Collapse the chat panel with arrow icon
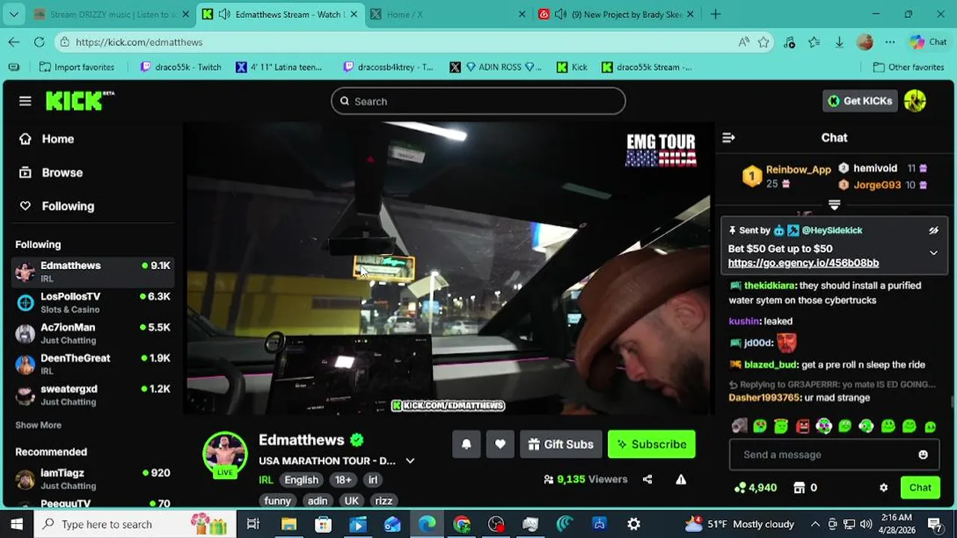This screenshot has height=538, width=957. 729,137
